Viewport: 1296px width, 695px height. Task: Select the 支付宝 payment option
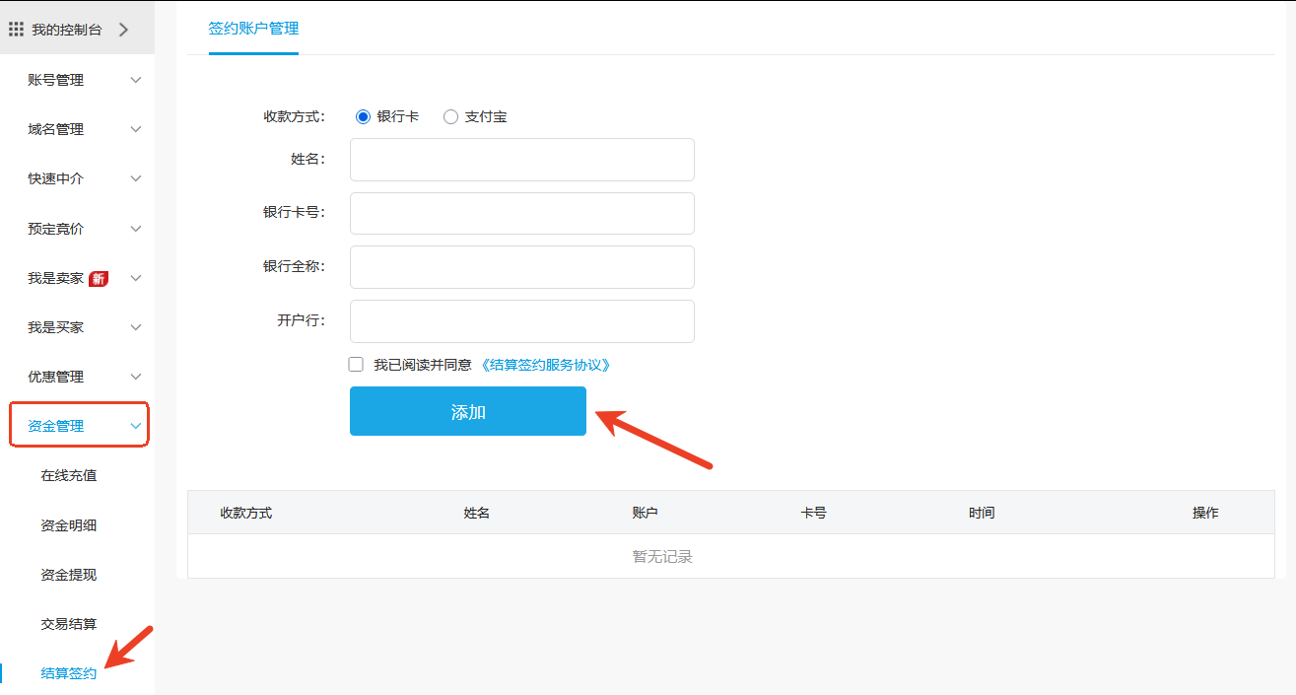coord(451,116)
